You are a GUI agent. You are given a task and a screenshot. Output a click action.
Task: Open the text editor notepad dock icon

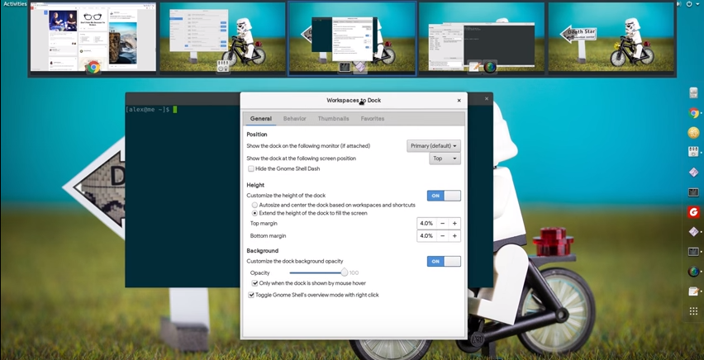tap(693, 291)
